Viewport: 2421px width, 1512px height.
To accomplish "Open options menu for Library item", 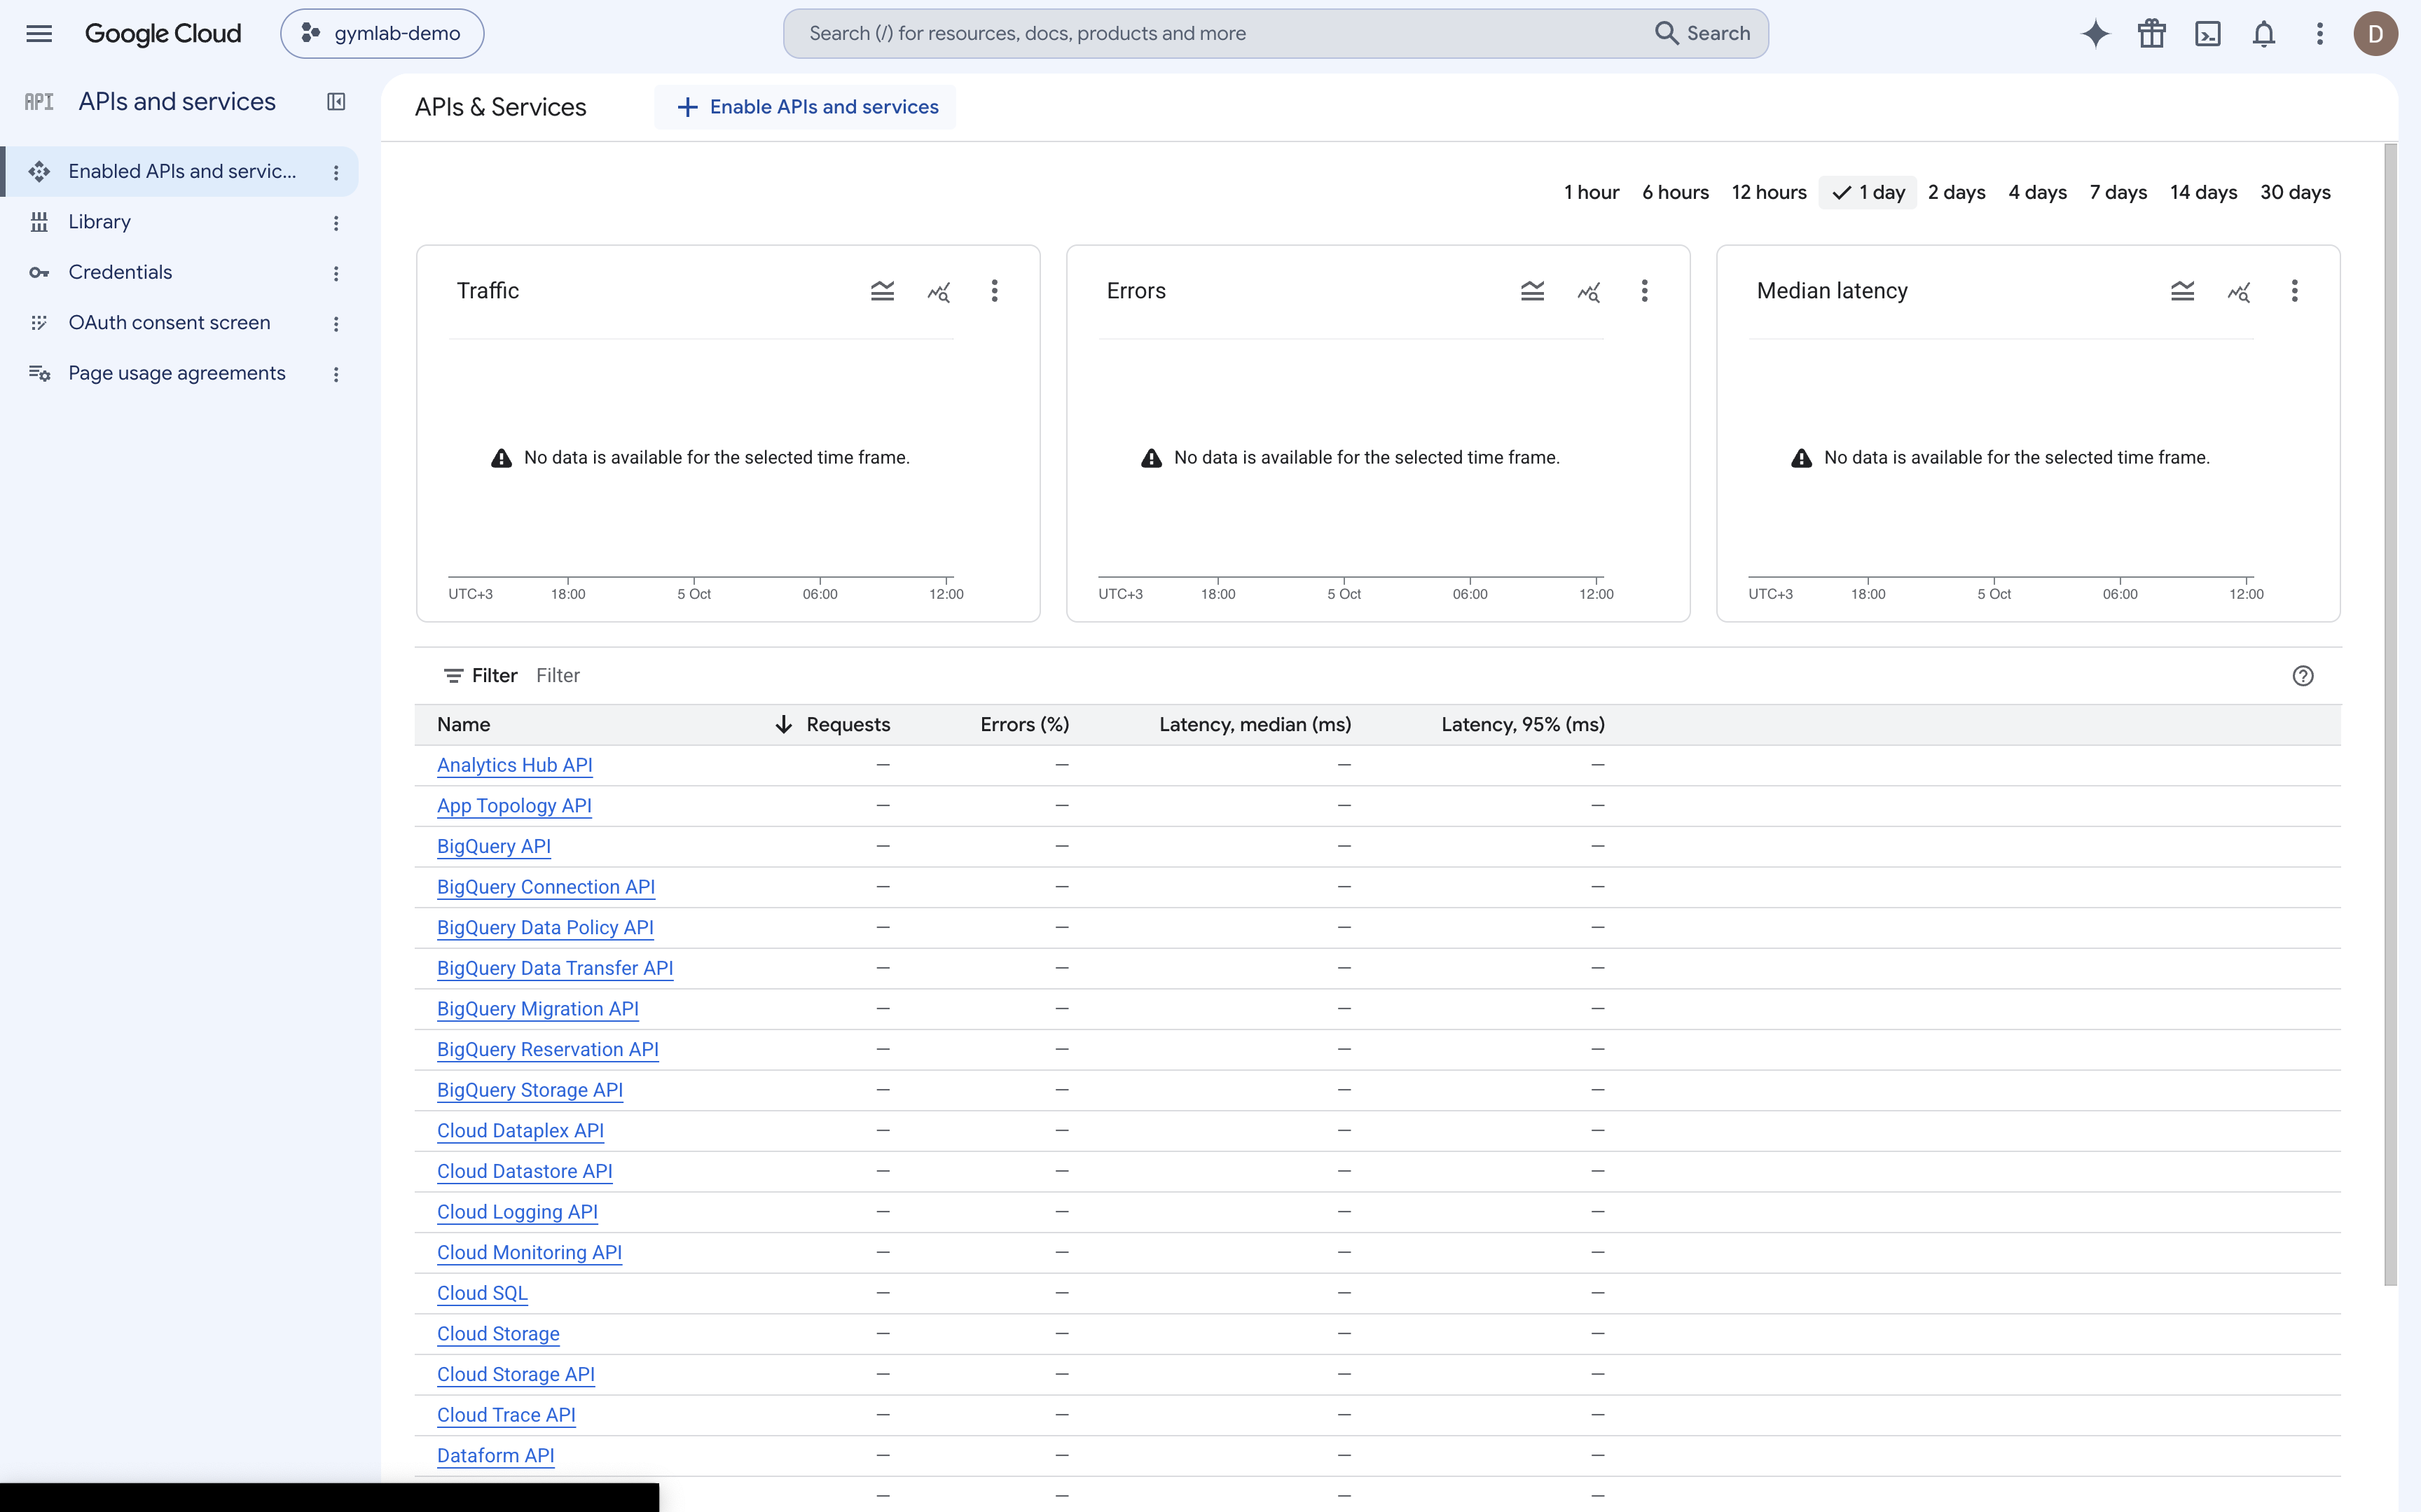I will click(336, 223).
